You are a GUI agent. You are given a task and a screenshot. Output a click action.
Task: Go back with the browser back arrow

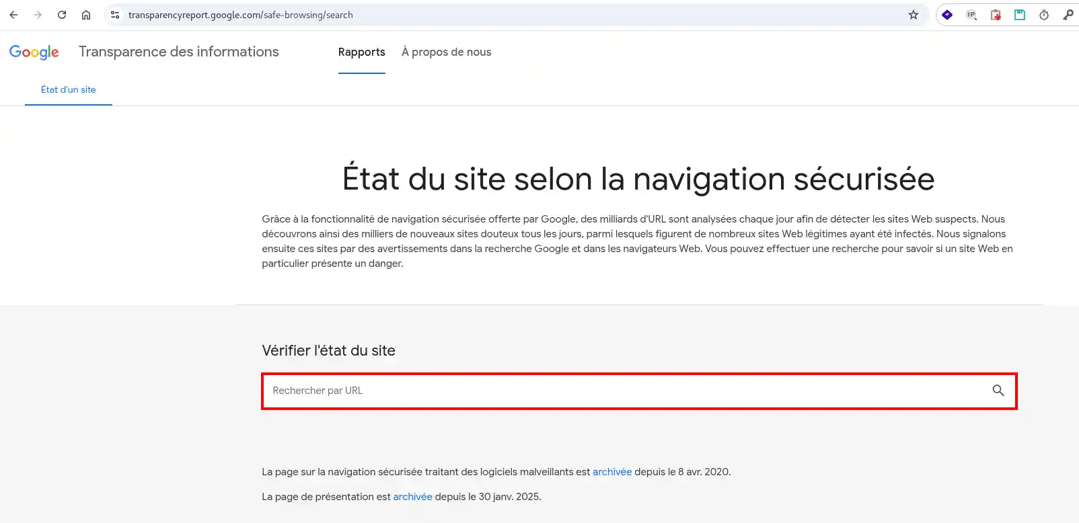point(13,15)
